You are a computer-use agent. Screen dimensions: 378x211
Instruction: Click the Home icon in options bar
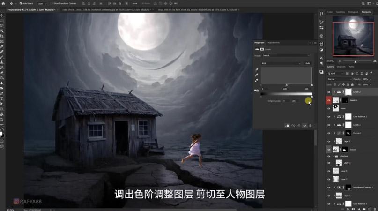pyautogui.click(x=3, y=3)
